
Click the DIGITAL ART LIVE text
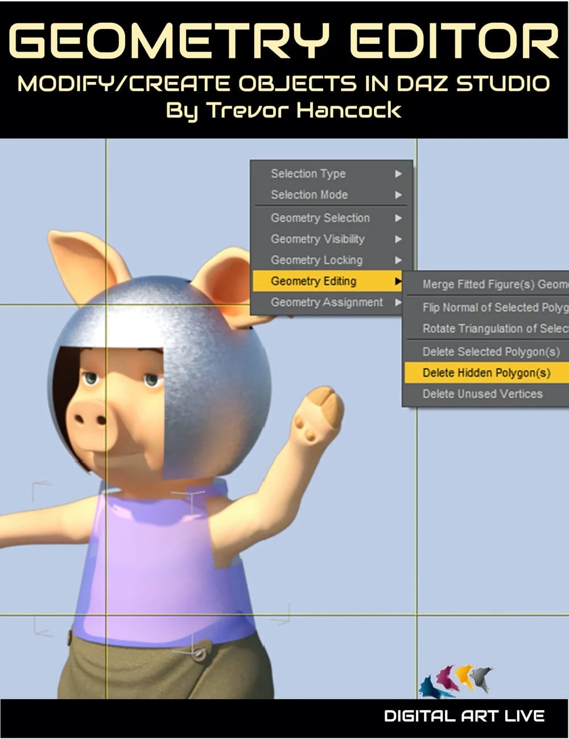pyautogui.click(x=464, y=716)
